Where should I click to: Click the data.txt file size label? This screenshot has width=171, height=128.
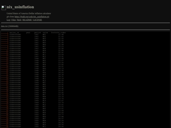(x=10, y=26)
